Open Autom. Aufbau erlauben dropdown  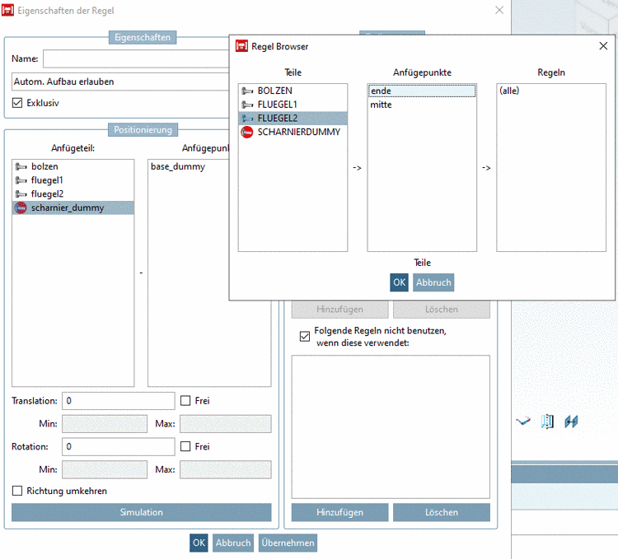pos(120,82)
